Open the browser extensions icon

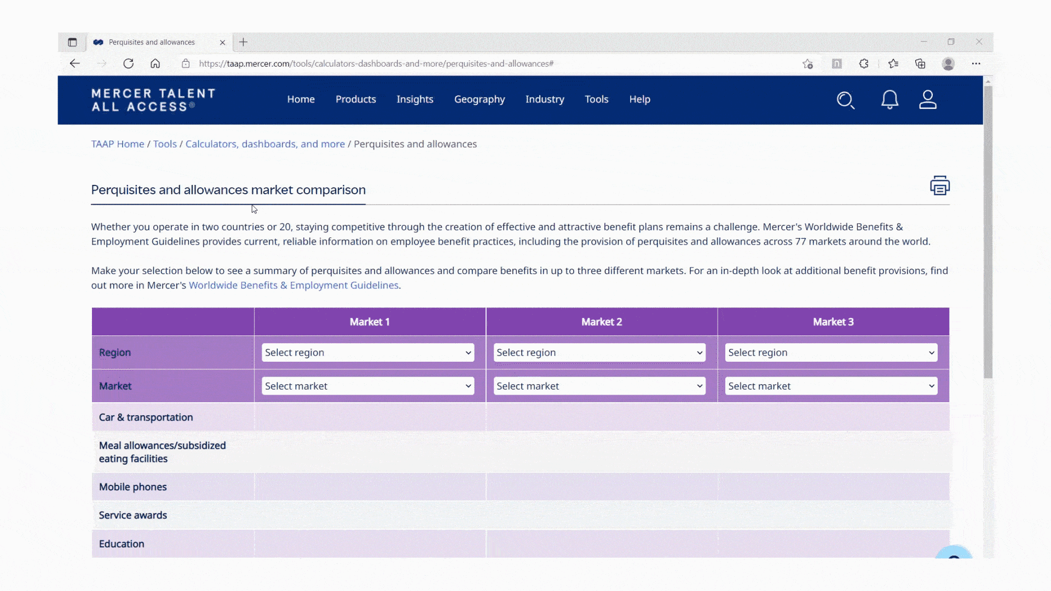click(864, 63)
